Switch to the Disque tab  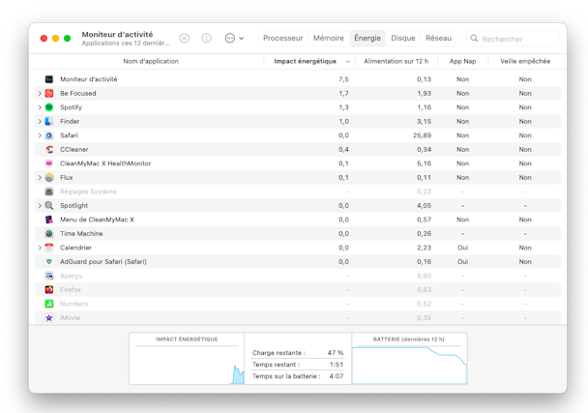tap(403, 39)
